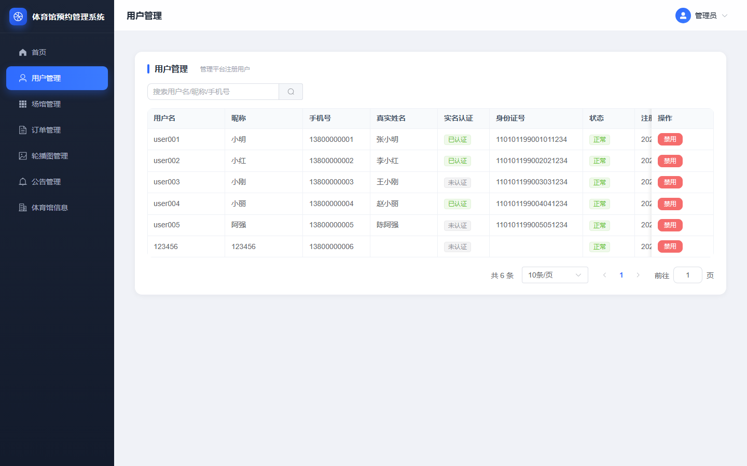This screenshot has width=747, height=466.
Task: Click the page jump number field
Action: [688, 275]
